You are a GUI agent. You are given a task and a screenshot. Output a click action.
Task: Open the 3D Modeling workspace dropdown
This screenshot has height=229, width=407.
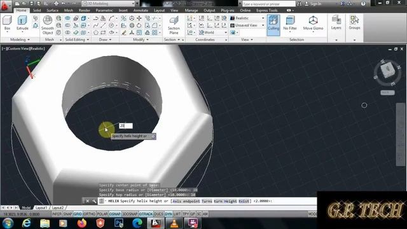pyautogui.click(x=109, y=4)
